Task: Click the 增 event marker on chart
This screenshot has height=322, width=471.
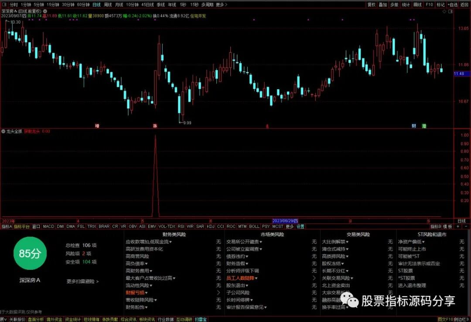Action: 97,126
